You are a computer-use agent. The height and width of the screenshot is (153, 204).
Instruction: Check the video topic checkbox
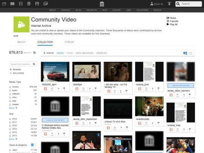[x=10, y=150]
